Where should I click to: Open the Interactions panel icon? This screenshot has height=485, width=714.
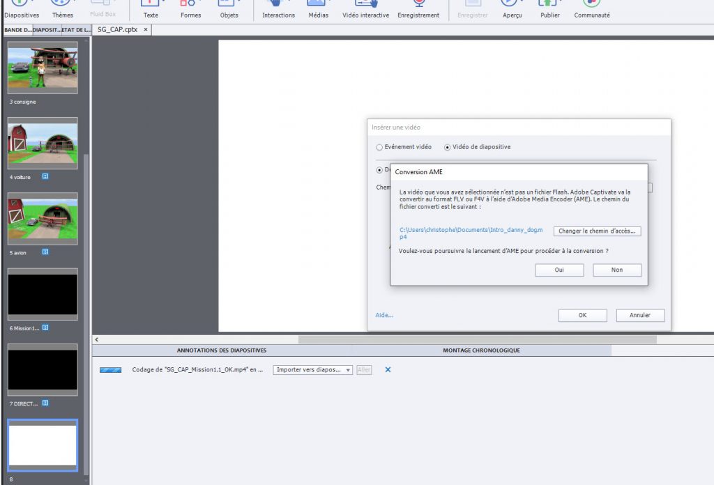click(x=278, y=10)
